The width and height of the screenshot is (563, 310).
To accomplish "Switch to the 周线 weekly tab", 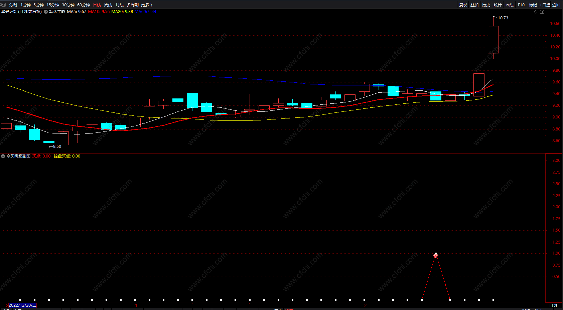I will point(108,5).
